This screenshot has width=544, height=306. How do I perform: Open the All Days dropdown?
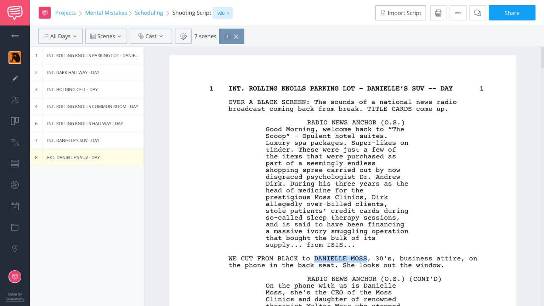(x=60, y=36)
